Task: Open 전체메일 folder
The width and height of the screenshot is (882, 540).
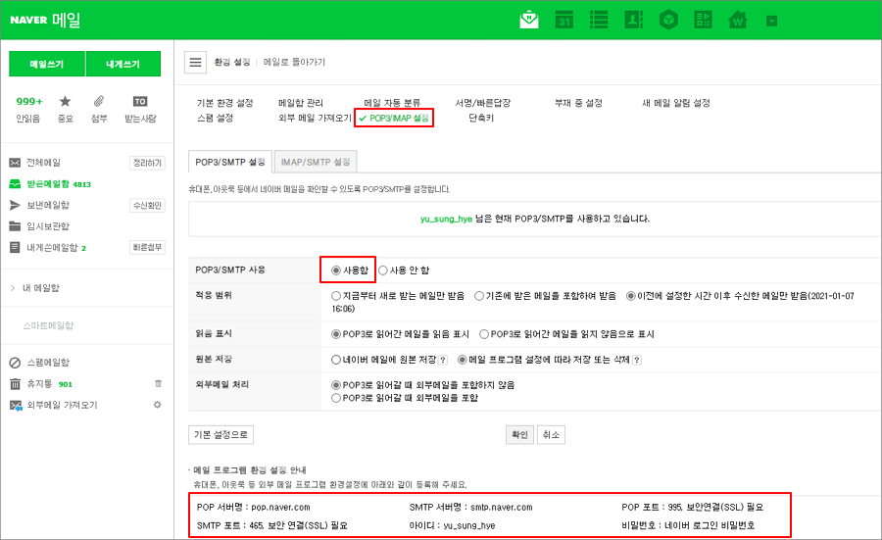Action: [x=43, y=163]
